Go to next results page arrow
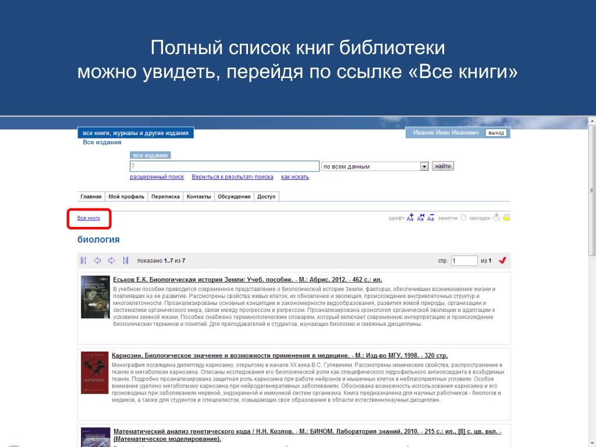The width and height of the screenshot is (596, 447). pos(111,260)
